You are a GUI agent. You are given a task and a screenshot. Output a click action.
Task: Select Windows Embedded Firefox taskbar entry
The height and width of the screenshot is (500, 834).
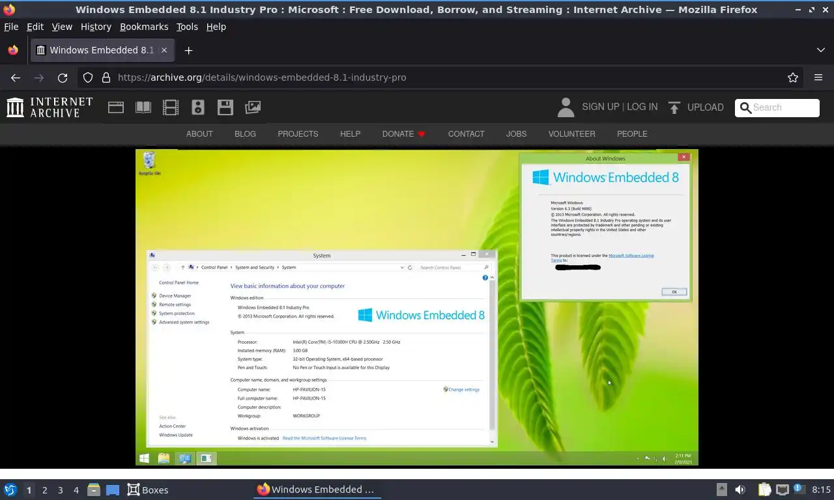[x=317, y=490]
